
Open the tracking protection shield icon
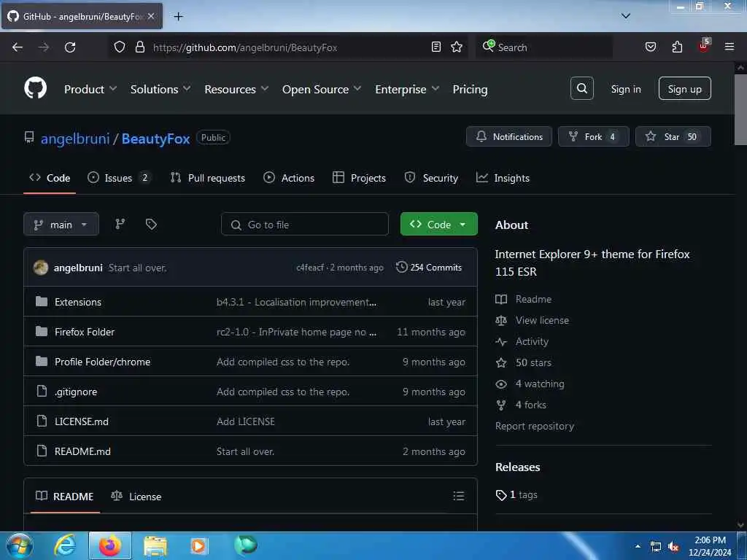click(x=120, y=47)
